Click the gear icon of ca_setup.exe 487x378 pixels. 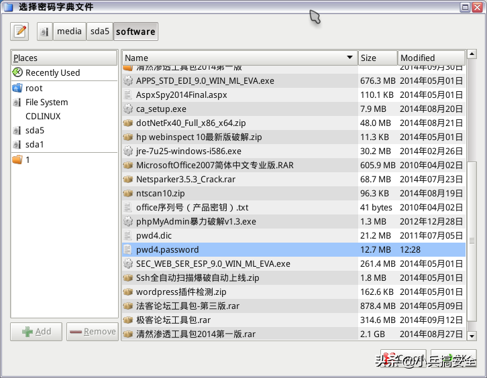click(x=127, y=109)
